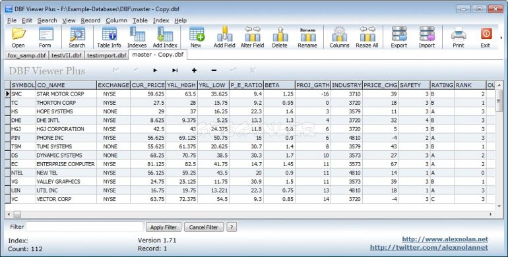Insert record with the plus button
Viewport: 508px width, 257px height.
(x=195, y=71)
